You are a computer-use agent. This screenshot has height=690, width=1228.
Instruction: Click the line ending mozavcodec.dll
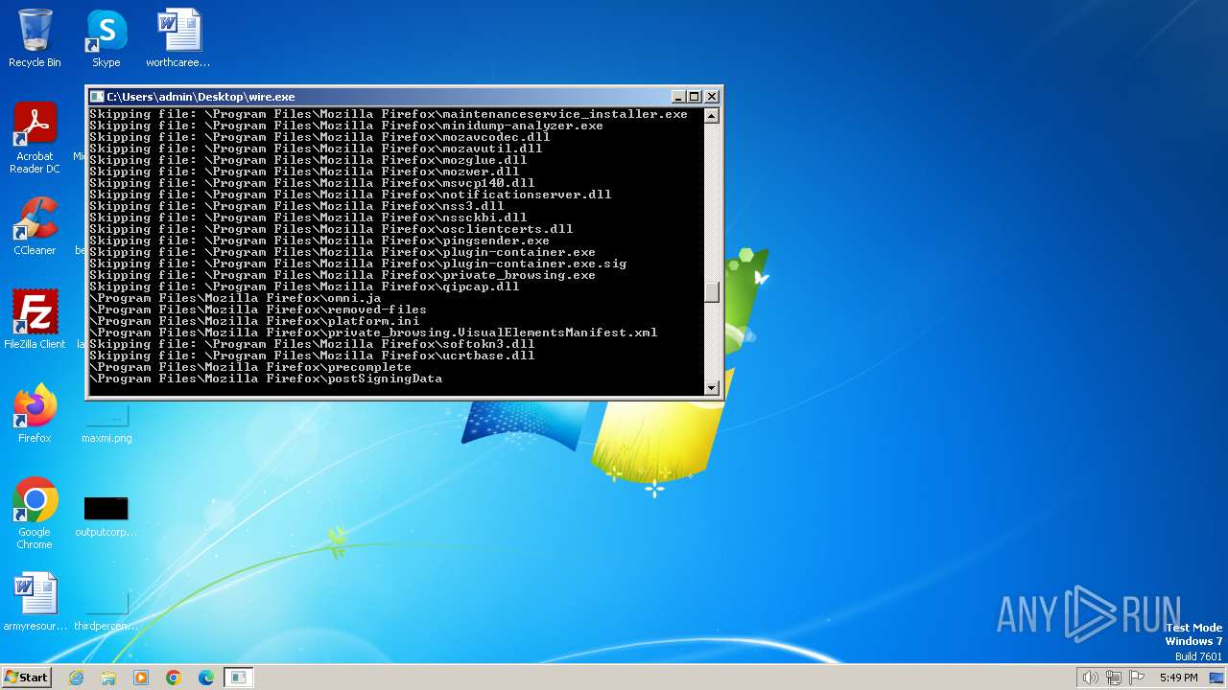click(x=319, y=137)
